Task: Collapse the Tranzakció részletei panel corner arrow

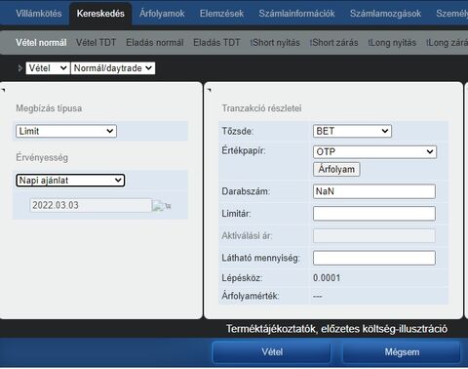Action: tap(209, 90)
